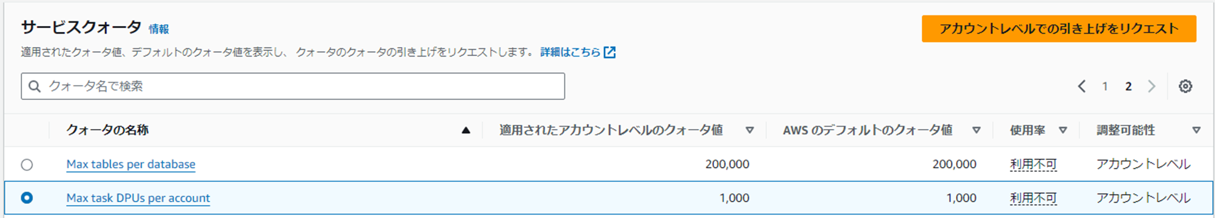Click the search magnifier icon
Screen dimensions: 1215x218
coord(35,86)
